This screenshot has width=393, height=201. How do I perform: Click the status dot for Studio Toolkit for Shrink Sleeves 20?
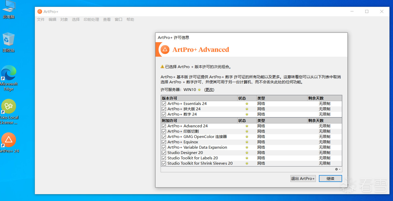pyautogui.click(x=247, y=163)
